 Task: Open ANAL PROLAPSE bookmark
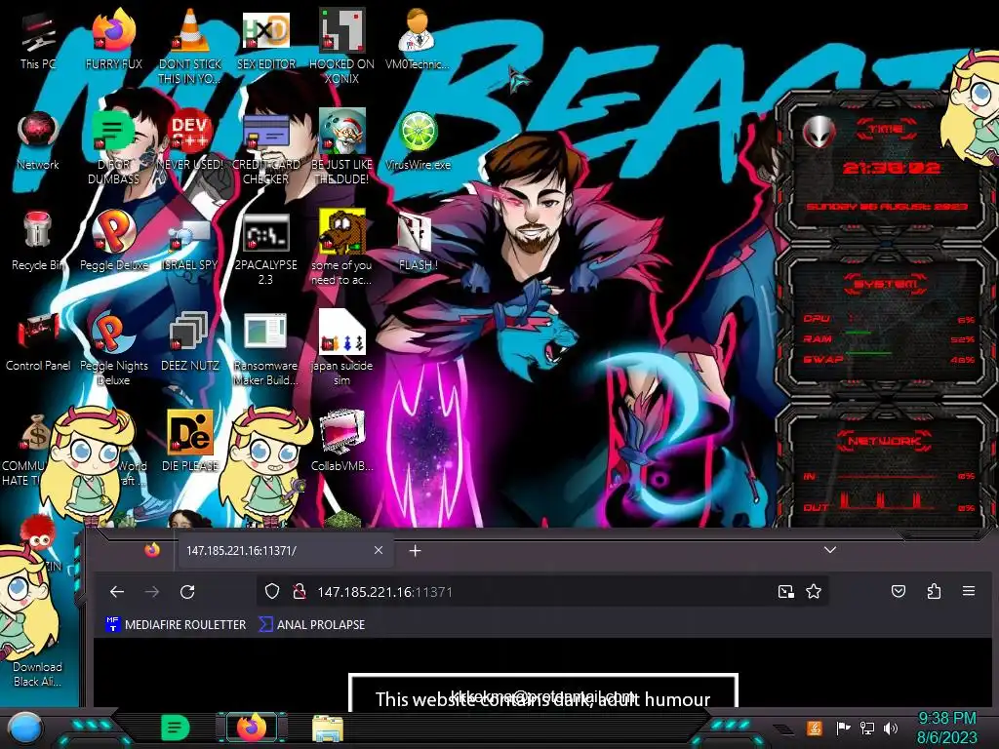(x=312, y=625)
